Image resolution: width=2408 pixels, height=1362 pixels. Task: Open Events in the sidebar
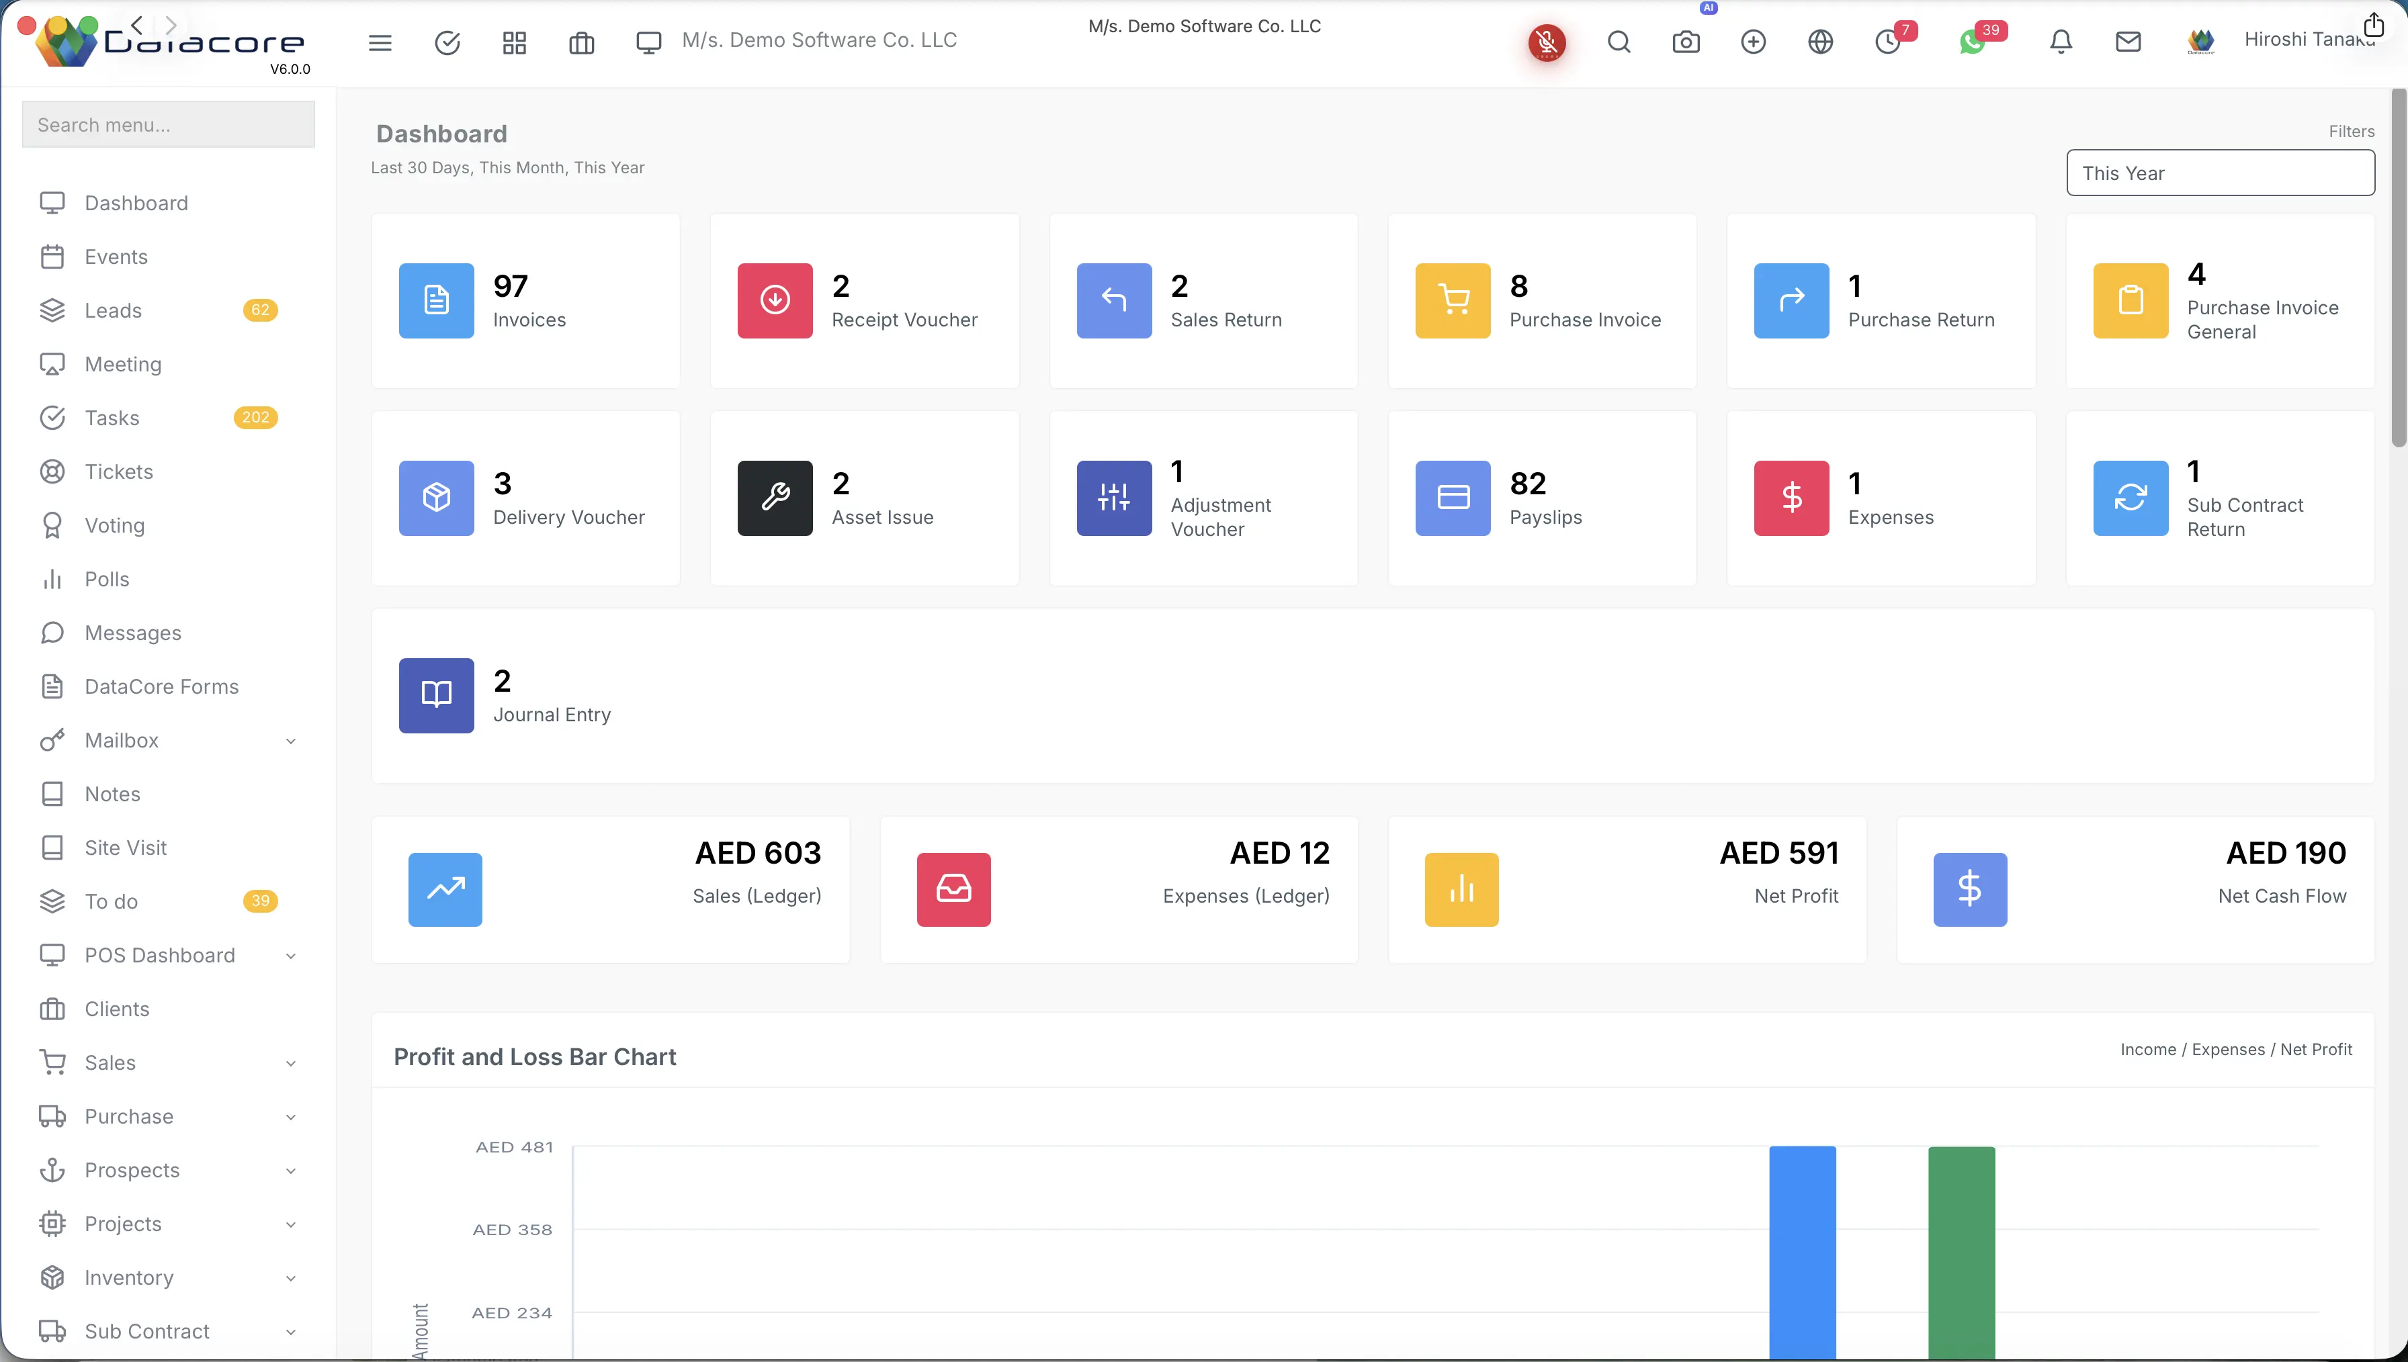pyautogui.click(x=116, y=257)
